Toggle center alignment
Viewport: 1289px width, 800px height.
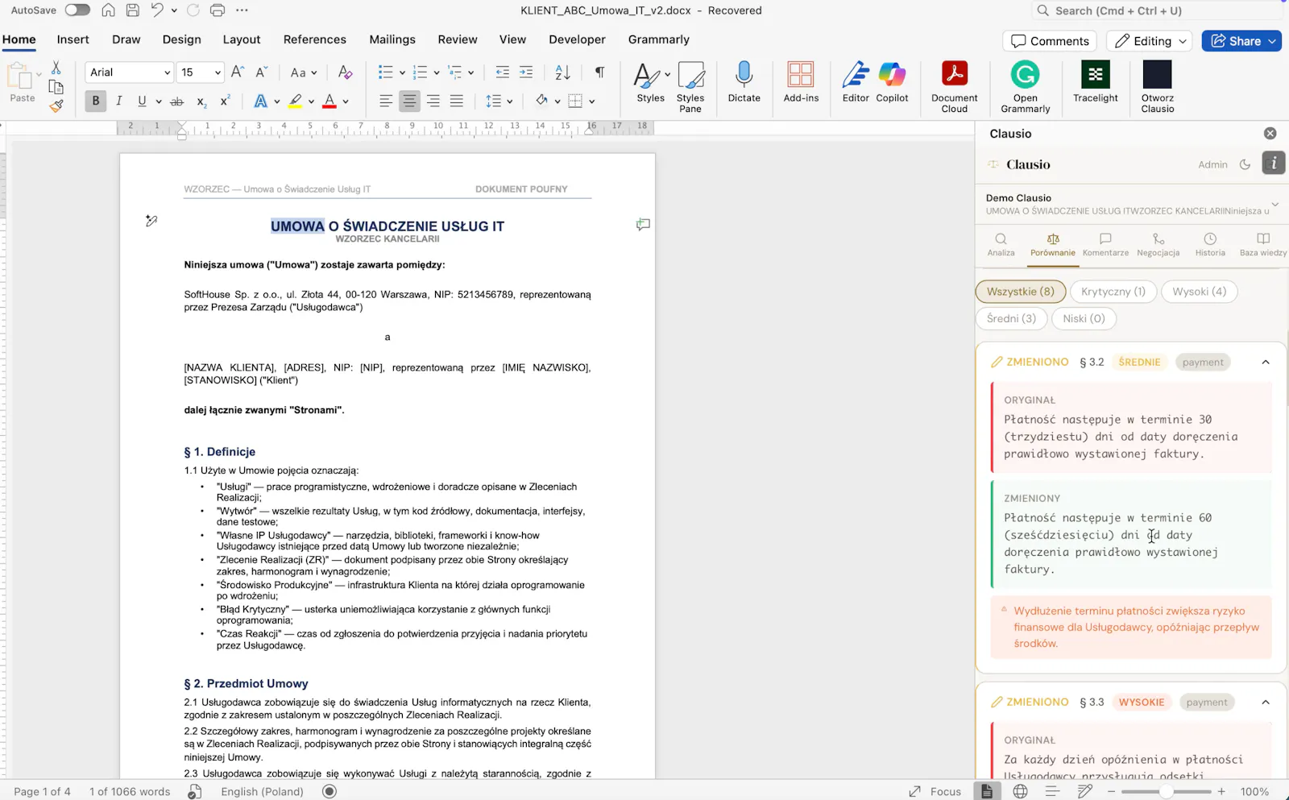tap(409, 102)
